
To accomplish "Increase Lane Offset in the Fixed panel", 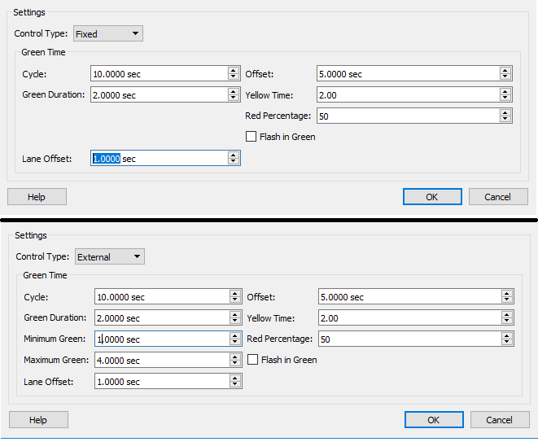I will pos(234,155).
